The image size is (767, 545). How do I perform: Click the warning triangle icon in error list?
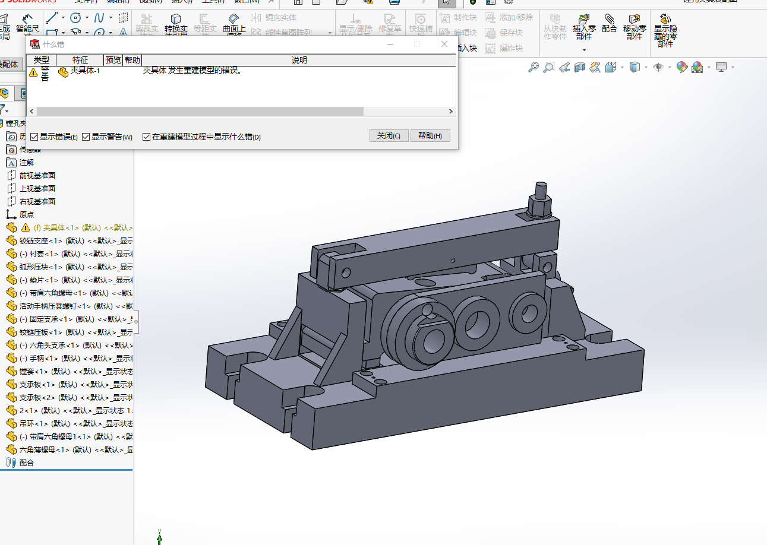[33, 72]
